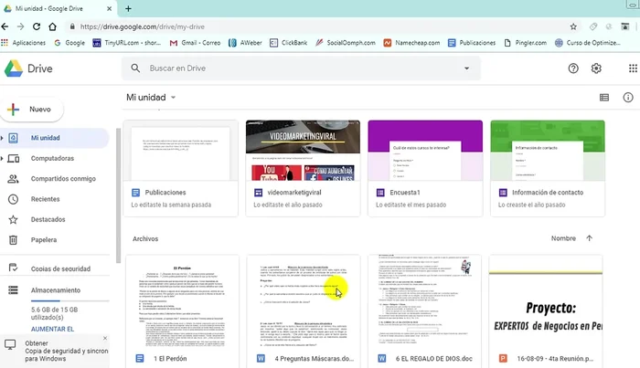Viewport: 640px width, 368px height.
Task: Click AUMENTAR EL storage upgrade link
Action: tap(52, 329)
